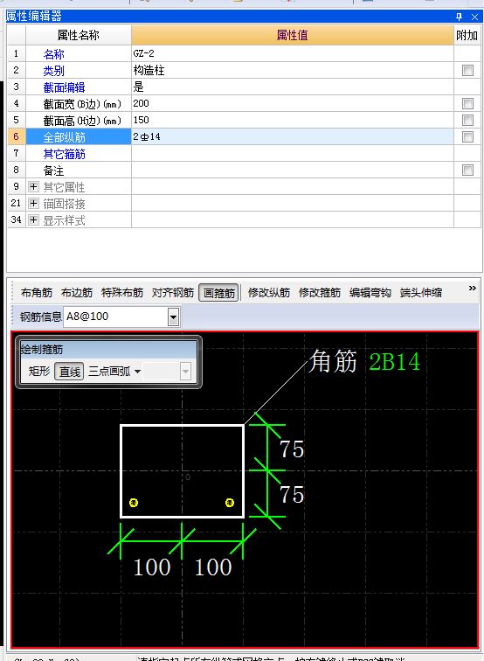Screen dimensions: 484x661
Task: Click the lower 75 dimension text
Action: point(292,495)
